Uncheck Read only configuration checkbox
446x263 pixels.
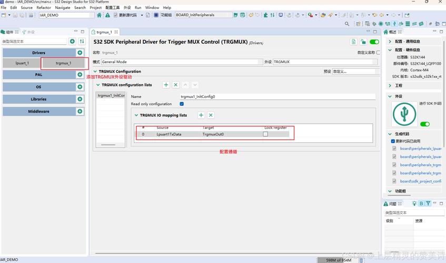point(182,104)
